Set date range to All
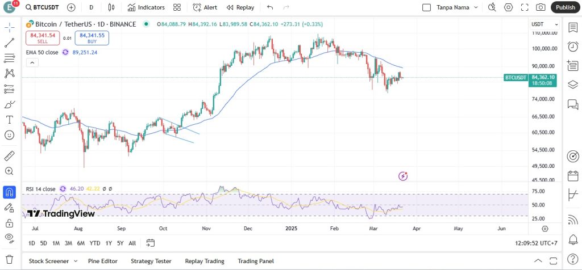 132,243
